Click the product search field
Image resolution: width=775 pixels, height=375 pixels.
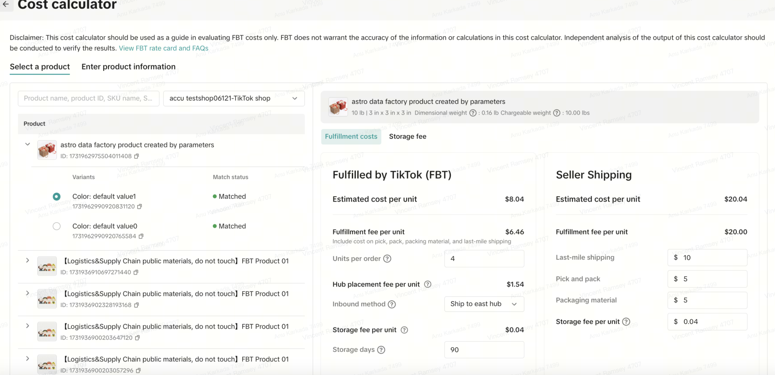(x=88, y=98)
